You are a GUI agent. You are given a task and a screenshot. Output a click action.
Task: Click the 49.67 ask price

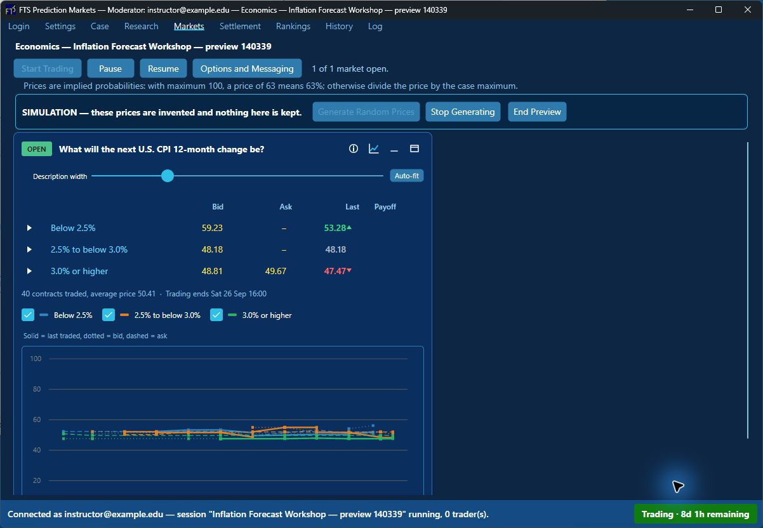(x=275, y=271)
